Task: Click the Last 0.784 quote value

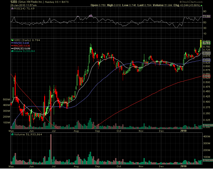Action: [144, 5]
